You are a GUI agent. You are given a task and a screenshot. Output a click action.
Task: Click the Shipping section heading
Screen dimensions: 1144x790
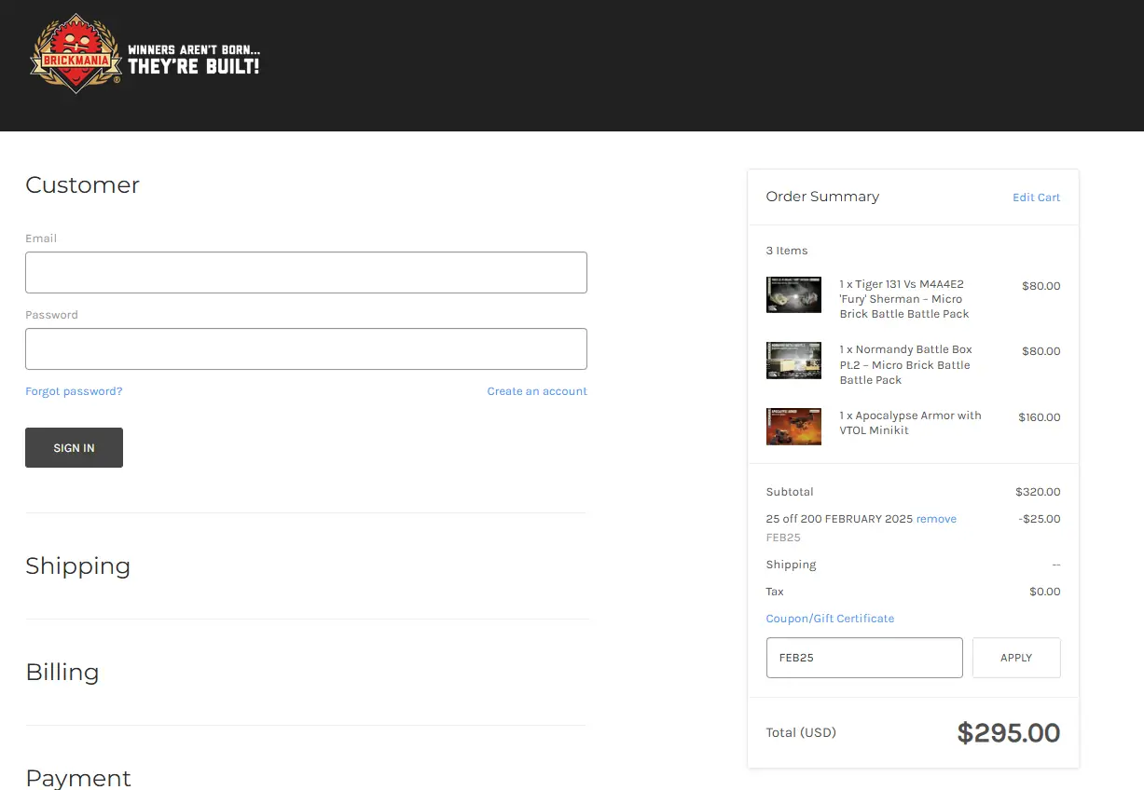[x=78, y=566]
